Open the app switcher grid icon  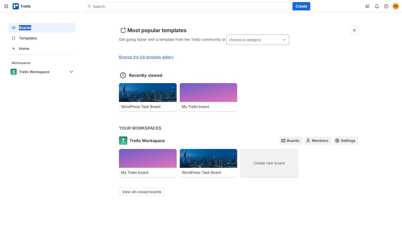coord(6,6)
